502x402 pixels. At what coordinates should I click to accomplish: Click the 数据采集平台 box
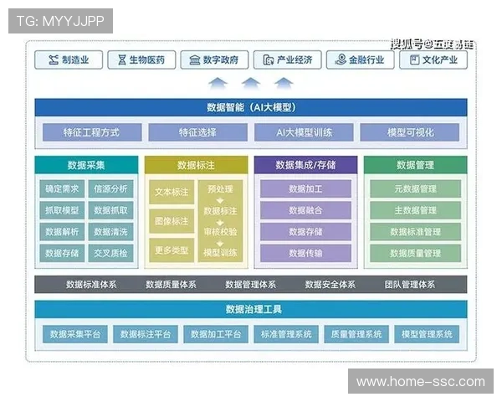[x=75, y=334]
